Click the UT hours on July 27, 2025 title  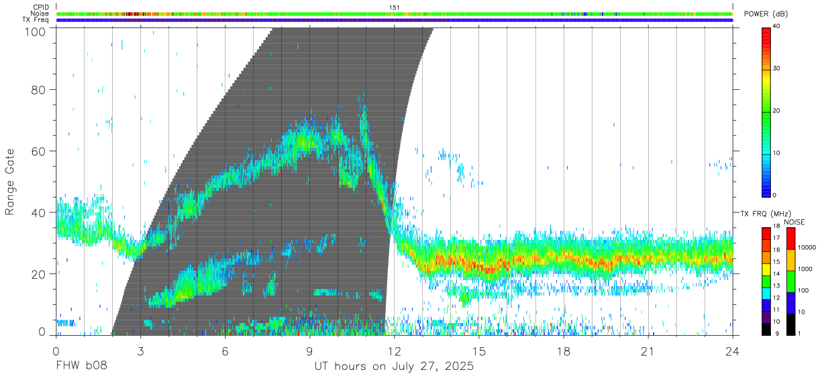tap(394, 367)
